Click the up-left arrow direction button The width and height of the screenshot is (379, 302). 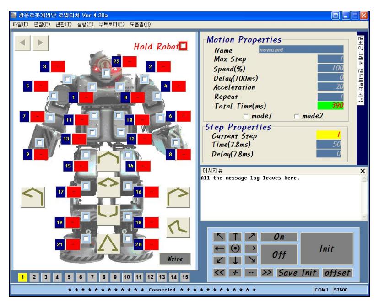219,237
